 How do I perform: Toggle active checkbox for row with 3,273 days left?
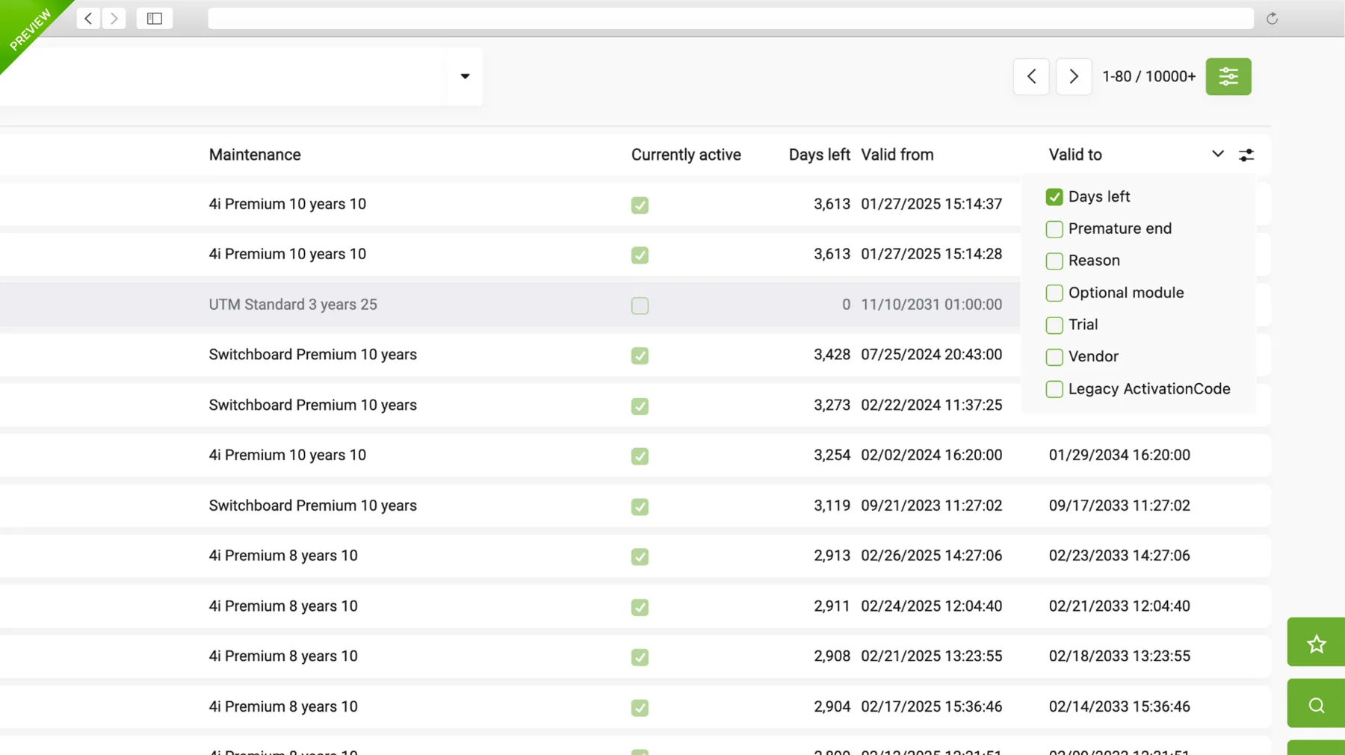click(640, 406)
